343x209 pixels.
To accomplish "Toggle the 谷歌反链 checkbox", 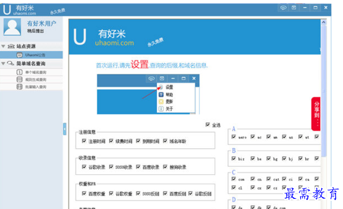I will tap(190, 194).
